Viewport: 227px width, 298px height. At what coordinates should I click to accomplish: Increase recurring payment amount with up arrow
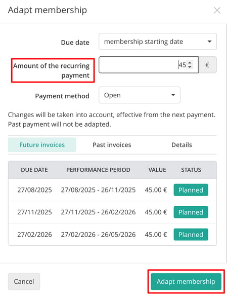pyautogui.click(x=190, y=62)
